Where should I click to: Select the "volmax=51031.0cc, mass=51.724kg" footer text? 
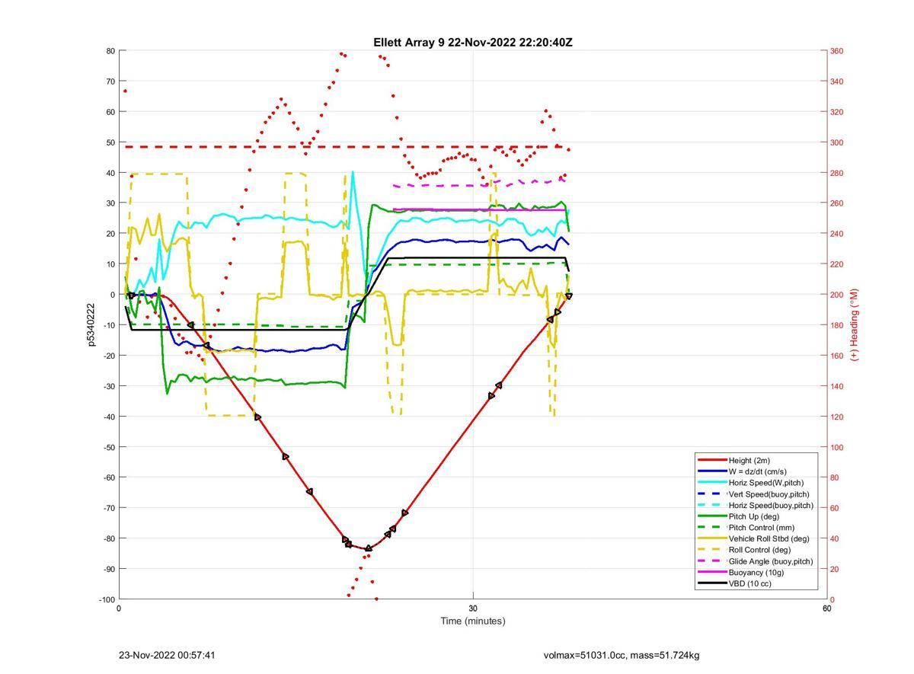[622, 655]
